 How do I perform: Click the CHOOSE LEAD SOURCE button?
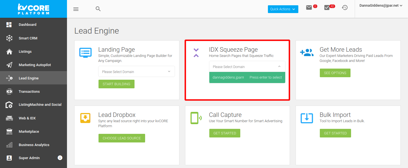(x=122, y=138)
